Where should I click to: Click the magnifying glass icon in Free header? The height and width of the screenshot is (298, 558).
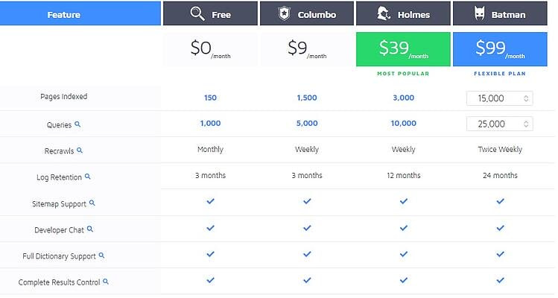tap(197, 14)
